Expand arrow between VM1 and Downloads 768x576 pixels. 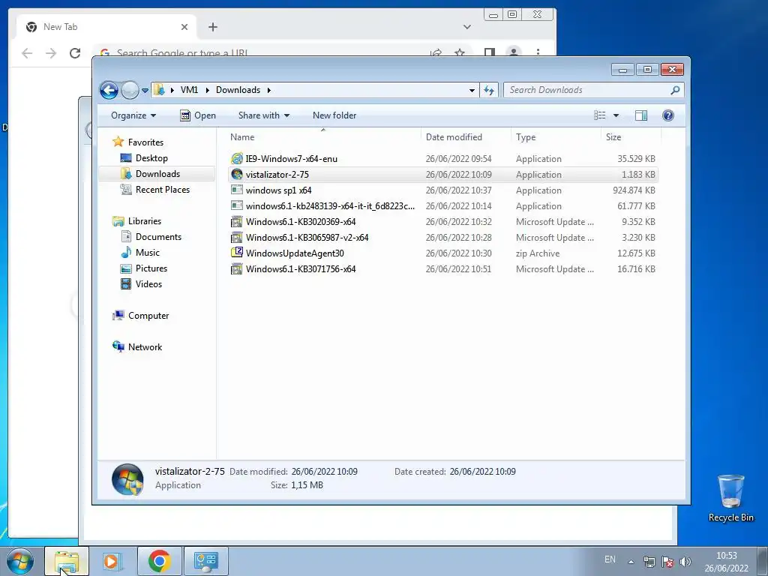(207, 90)
